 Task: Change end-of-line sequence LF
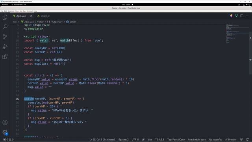point(143,140)
